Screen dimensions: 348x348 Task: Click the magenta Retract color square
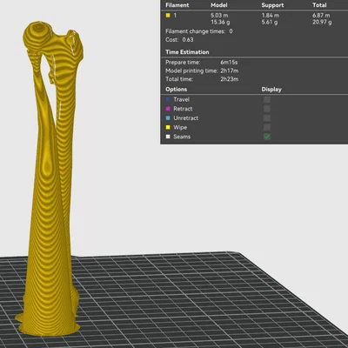tap(168, 109)
